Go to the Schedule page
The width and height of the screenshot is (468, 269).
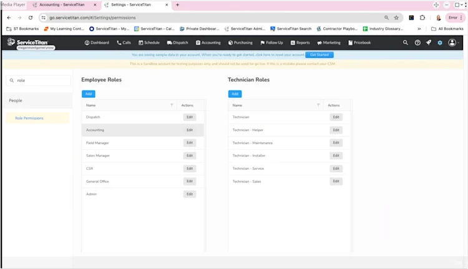point(149,42)
